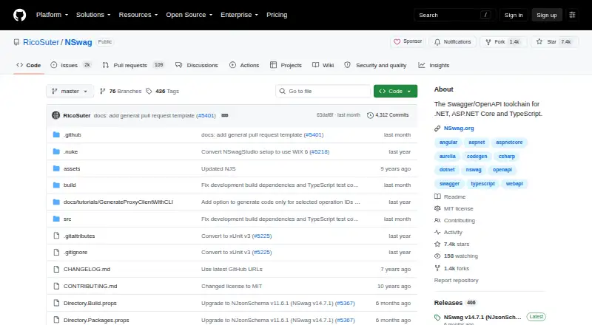592x325 pixels.
Task: View the 436 Tags link
Action: (162, 92)
